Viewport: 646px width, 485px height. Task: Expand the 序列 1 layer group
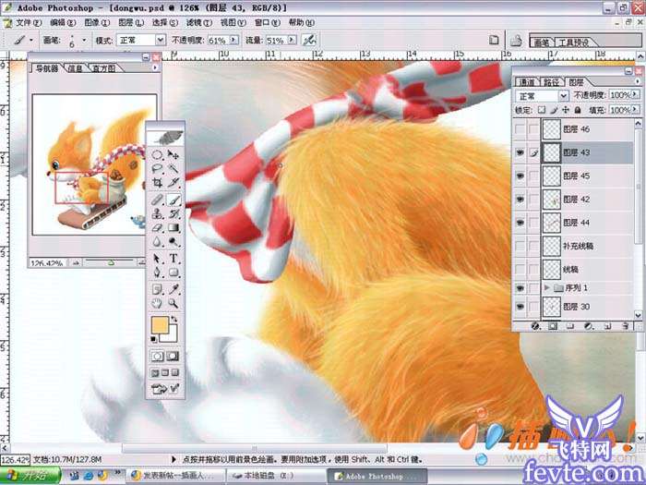546,289
